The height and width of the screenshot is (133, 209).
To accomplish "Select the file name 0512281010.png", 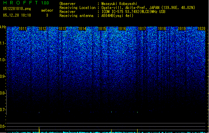I will coord(17,9).
